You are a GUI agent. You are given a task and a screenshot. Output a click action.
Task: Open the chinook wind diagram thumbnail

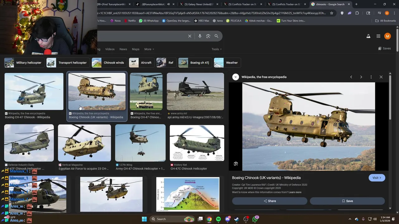188,194
